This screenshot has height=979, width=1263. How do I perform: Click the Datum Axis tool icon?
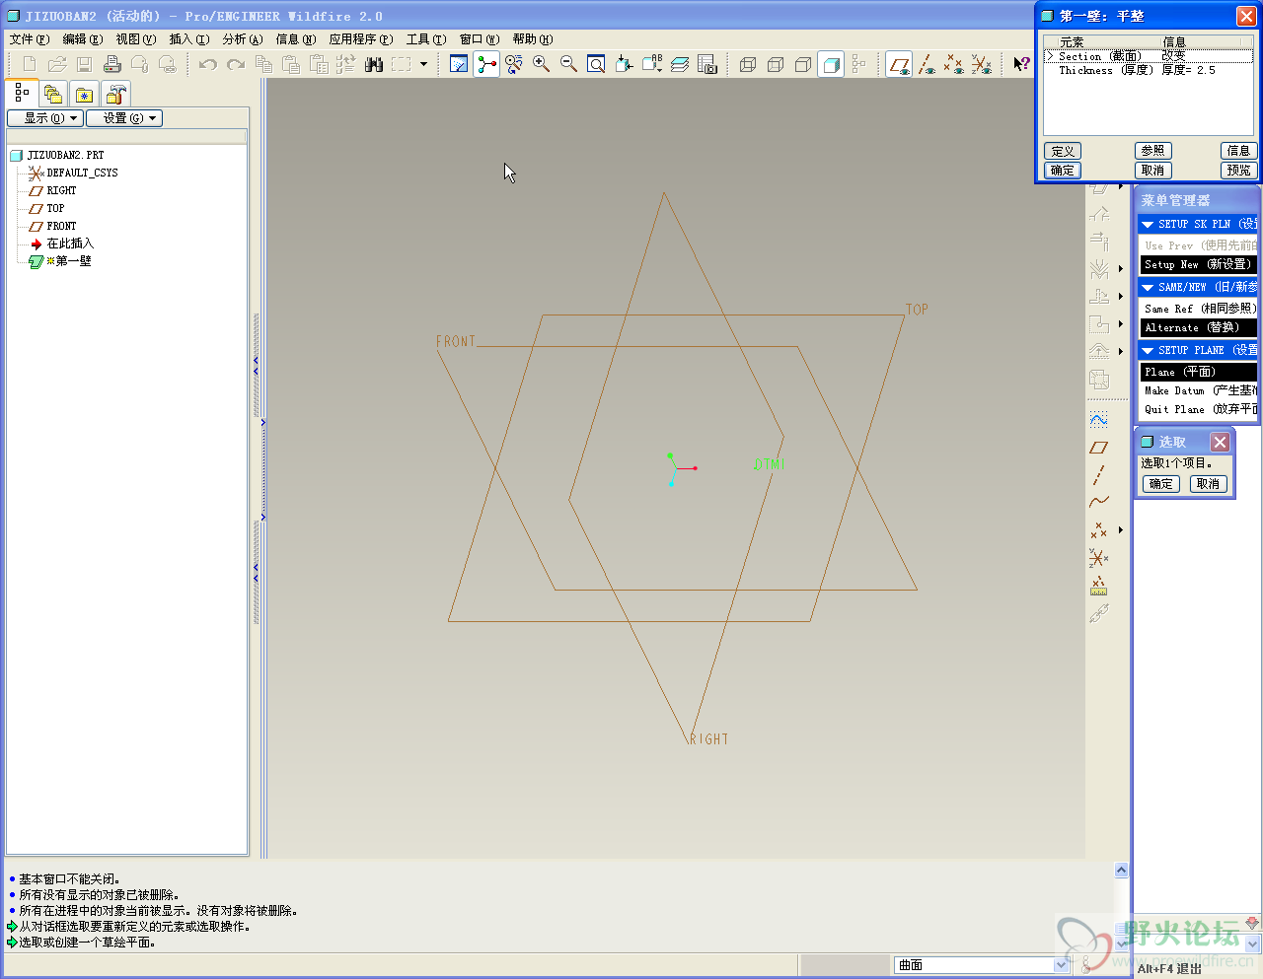pyautogui.click(x=1099, y=475)
